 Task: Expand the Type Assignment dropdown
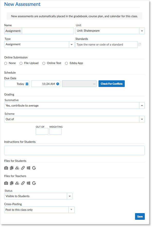39,45
